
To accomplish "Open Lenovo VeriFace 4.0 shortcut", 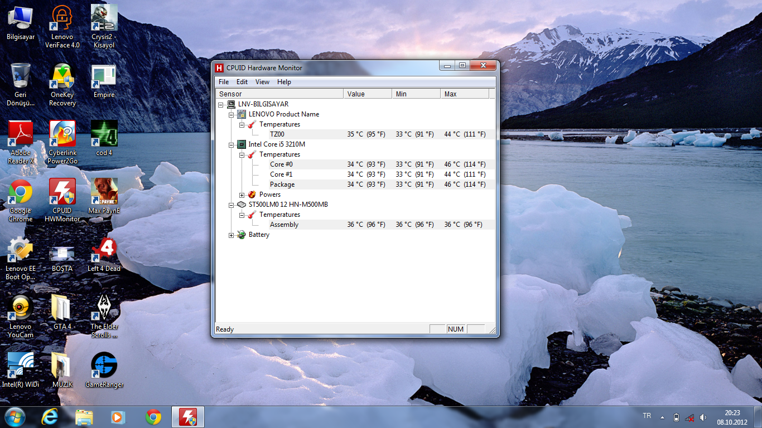I will coord(62,26).
